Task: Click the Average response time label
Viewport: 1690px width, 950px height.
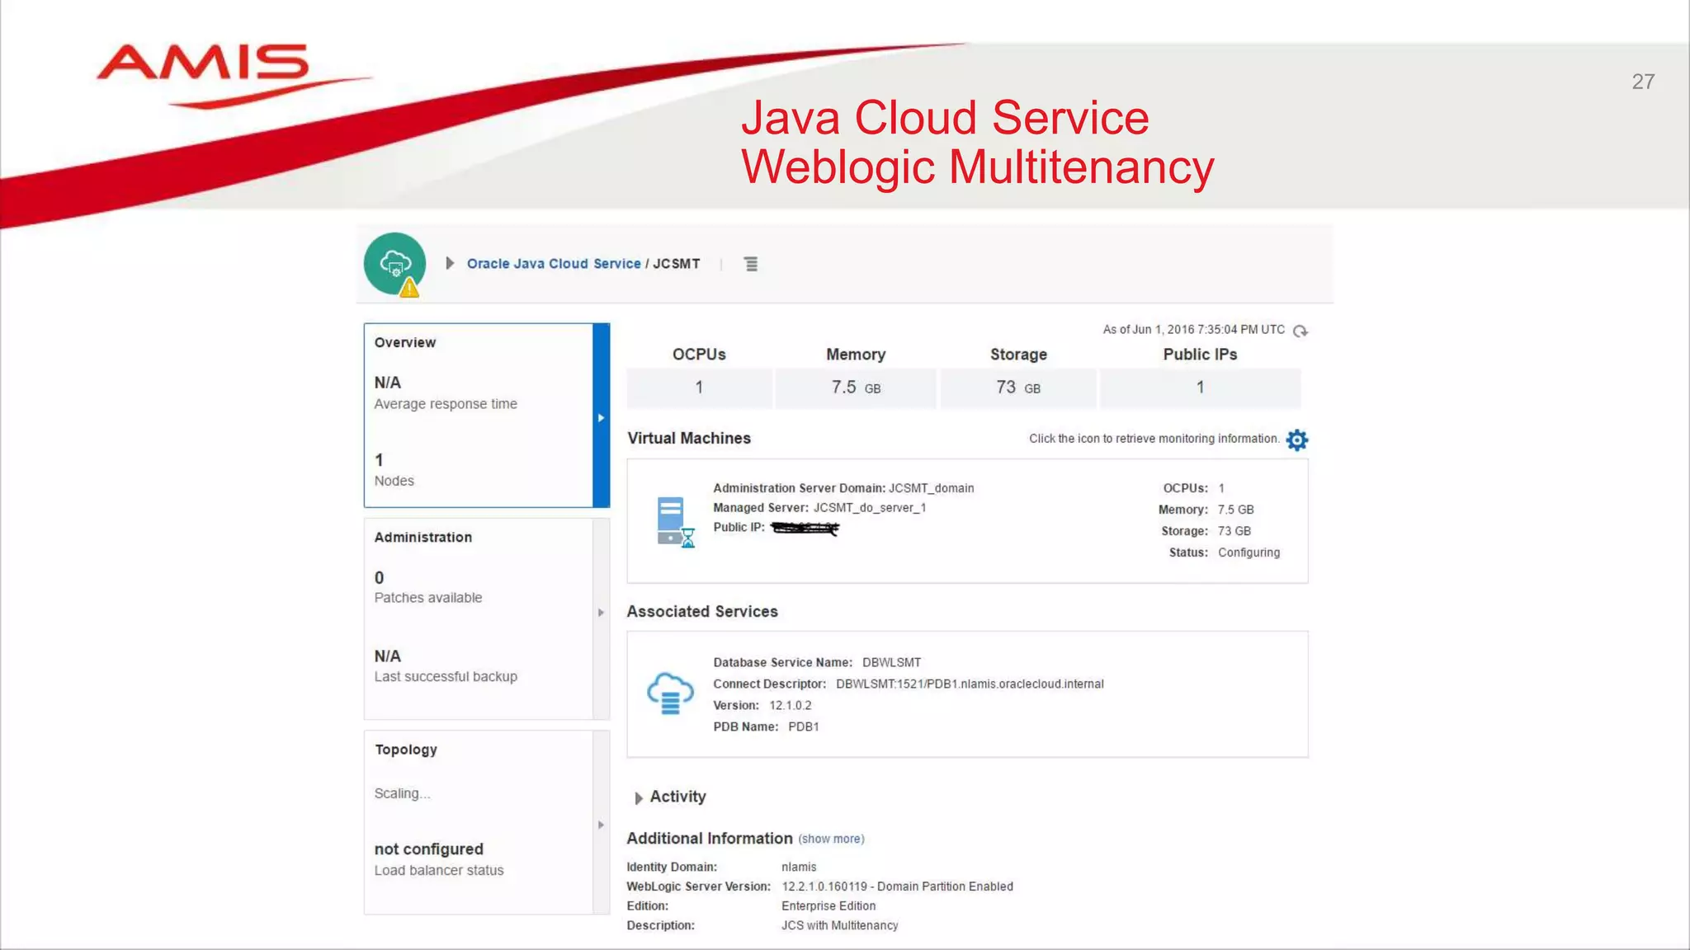Action: tap(446, 404)
